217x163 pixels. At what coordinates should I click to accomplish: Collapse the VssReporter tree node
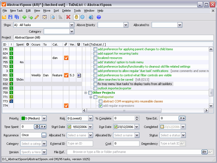[x=91, y=97]
